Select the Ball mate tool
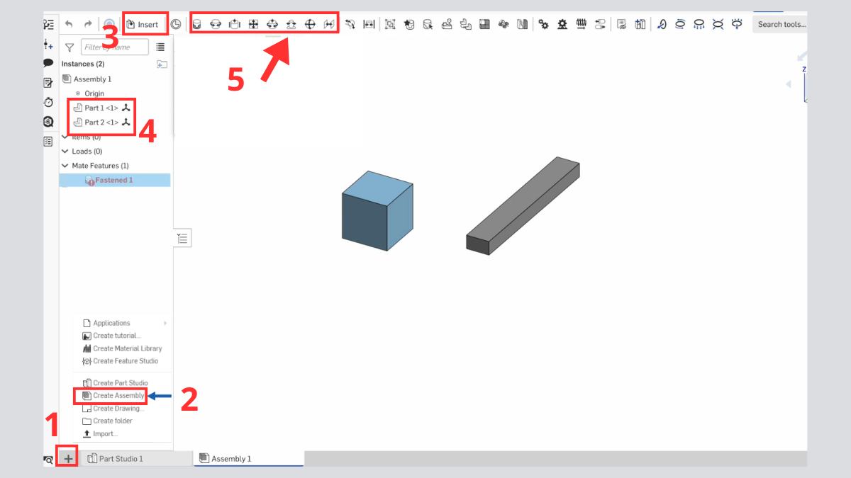The image size is (851, 478). (x=310, y=24)
